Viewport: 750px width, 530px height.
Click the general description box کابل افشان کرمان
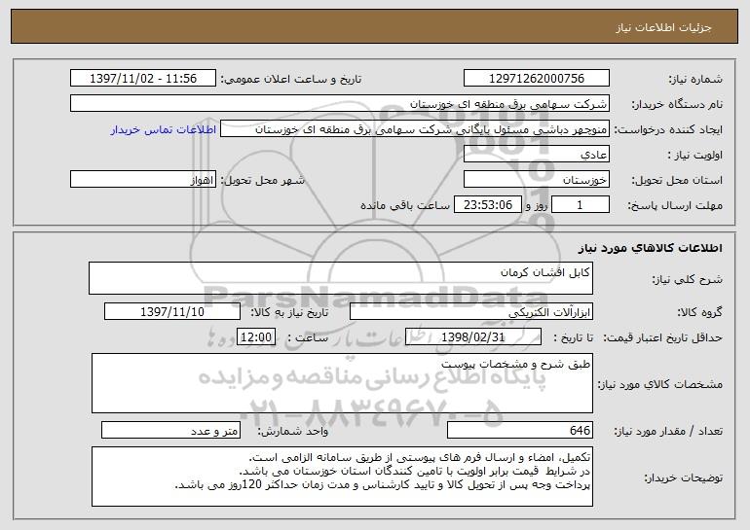coord(341,278)
